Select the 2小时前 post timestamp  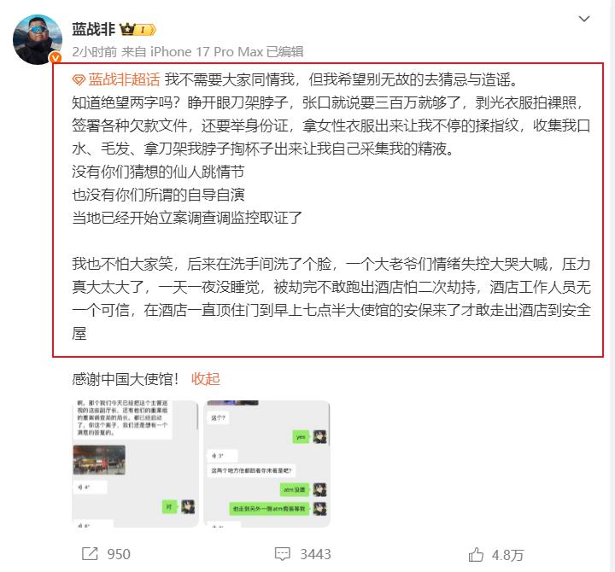[95, 52]
